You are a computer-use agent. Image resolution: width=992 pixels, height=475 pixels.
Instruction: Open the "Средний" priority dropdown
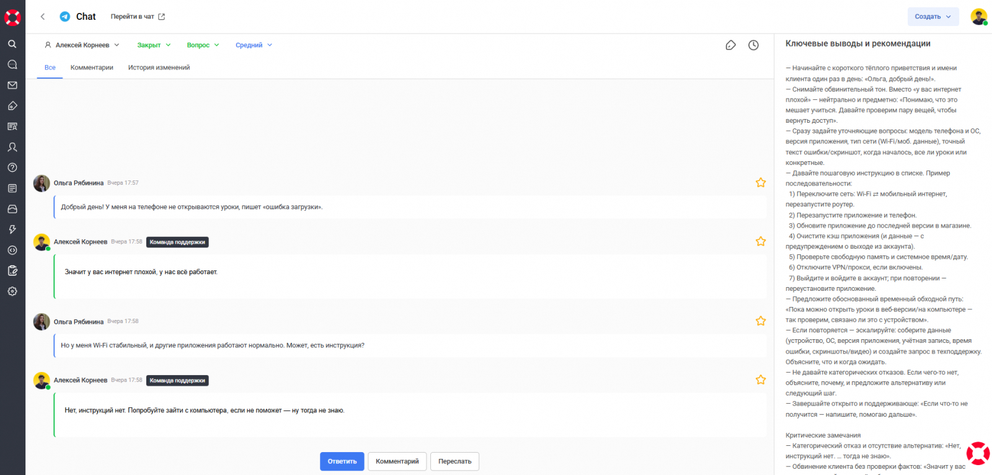254,45
